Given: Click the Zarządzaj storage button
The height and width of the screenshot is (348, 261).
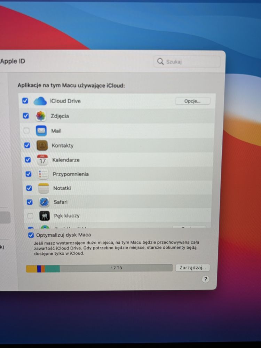Looking at the screenshot, I should 193,268.
